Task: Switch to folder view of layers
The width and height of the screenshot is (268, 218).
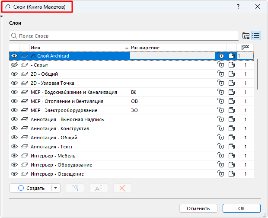Action: click(246, 35)
